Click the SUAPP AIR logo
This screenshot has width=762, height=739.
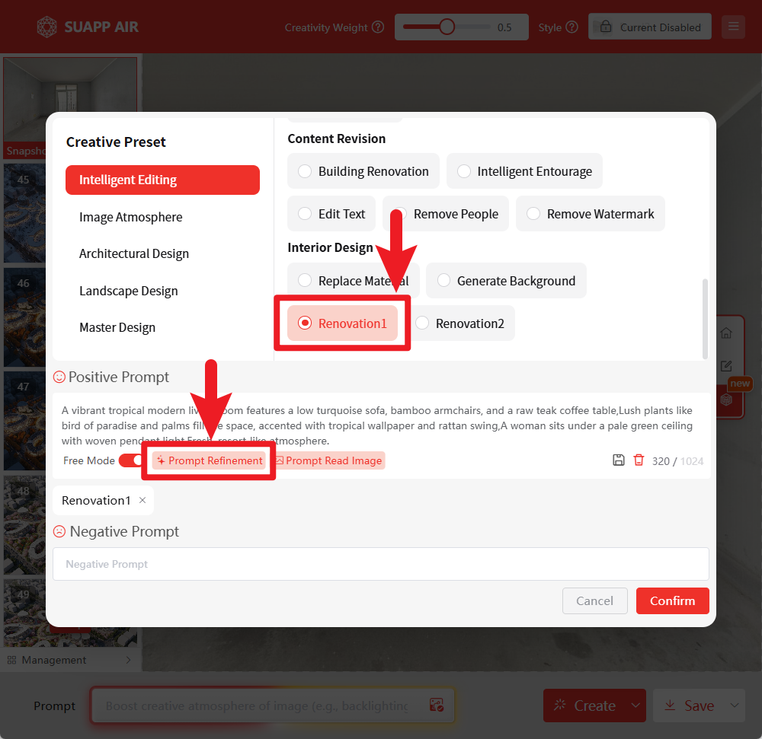pyautogui.click(x=88, y=27)
